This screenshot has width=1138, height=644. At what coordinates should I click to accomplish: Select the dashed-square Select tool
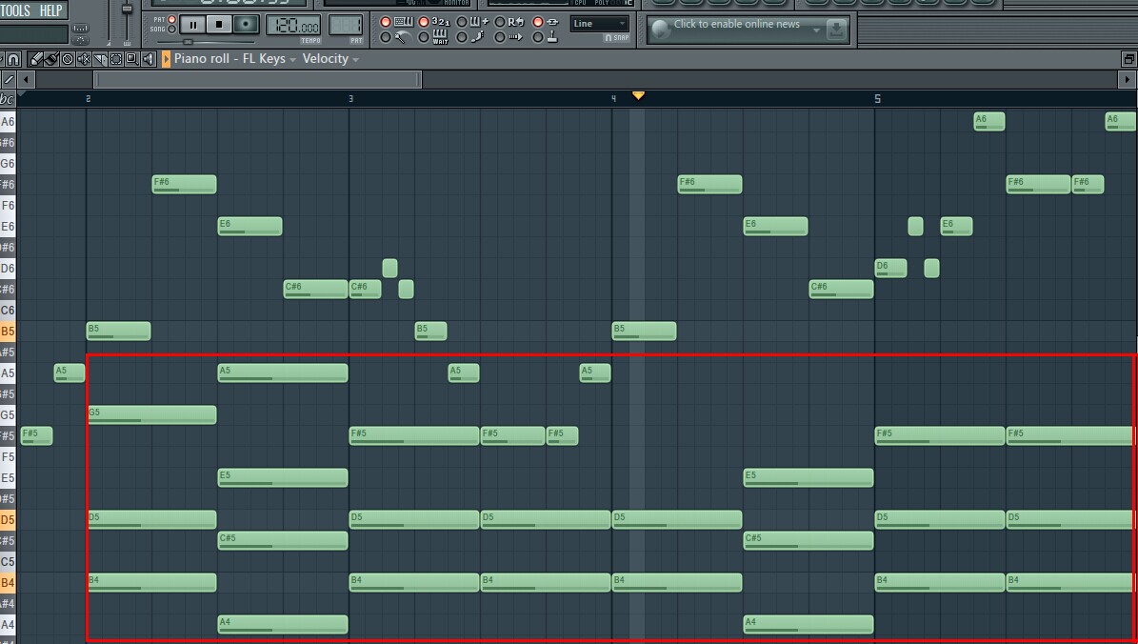coord(116,59)
